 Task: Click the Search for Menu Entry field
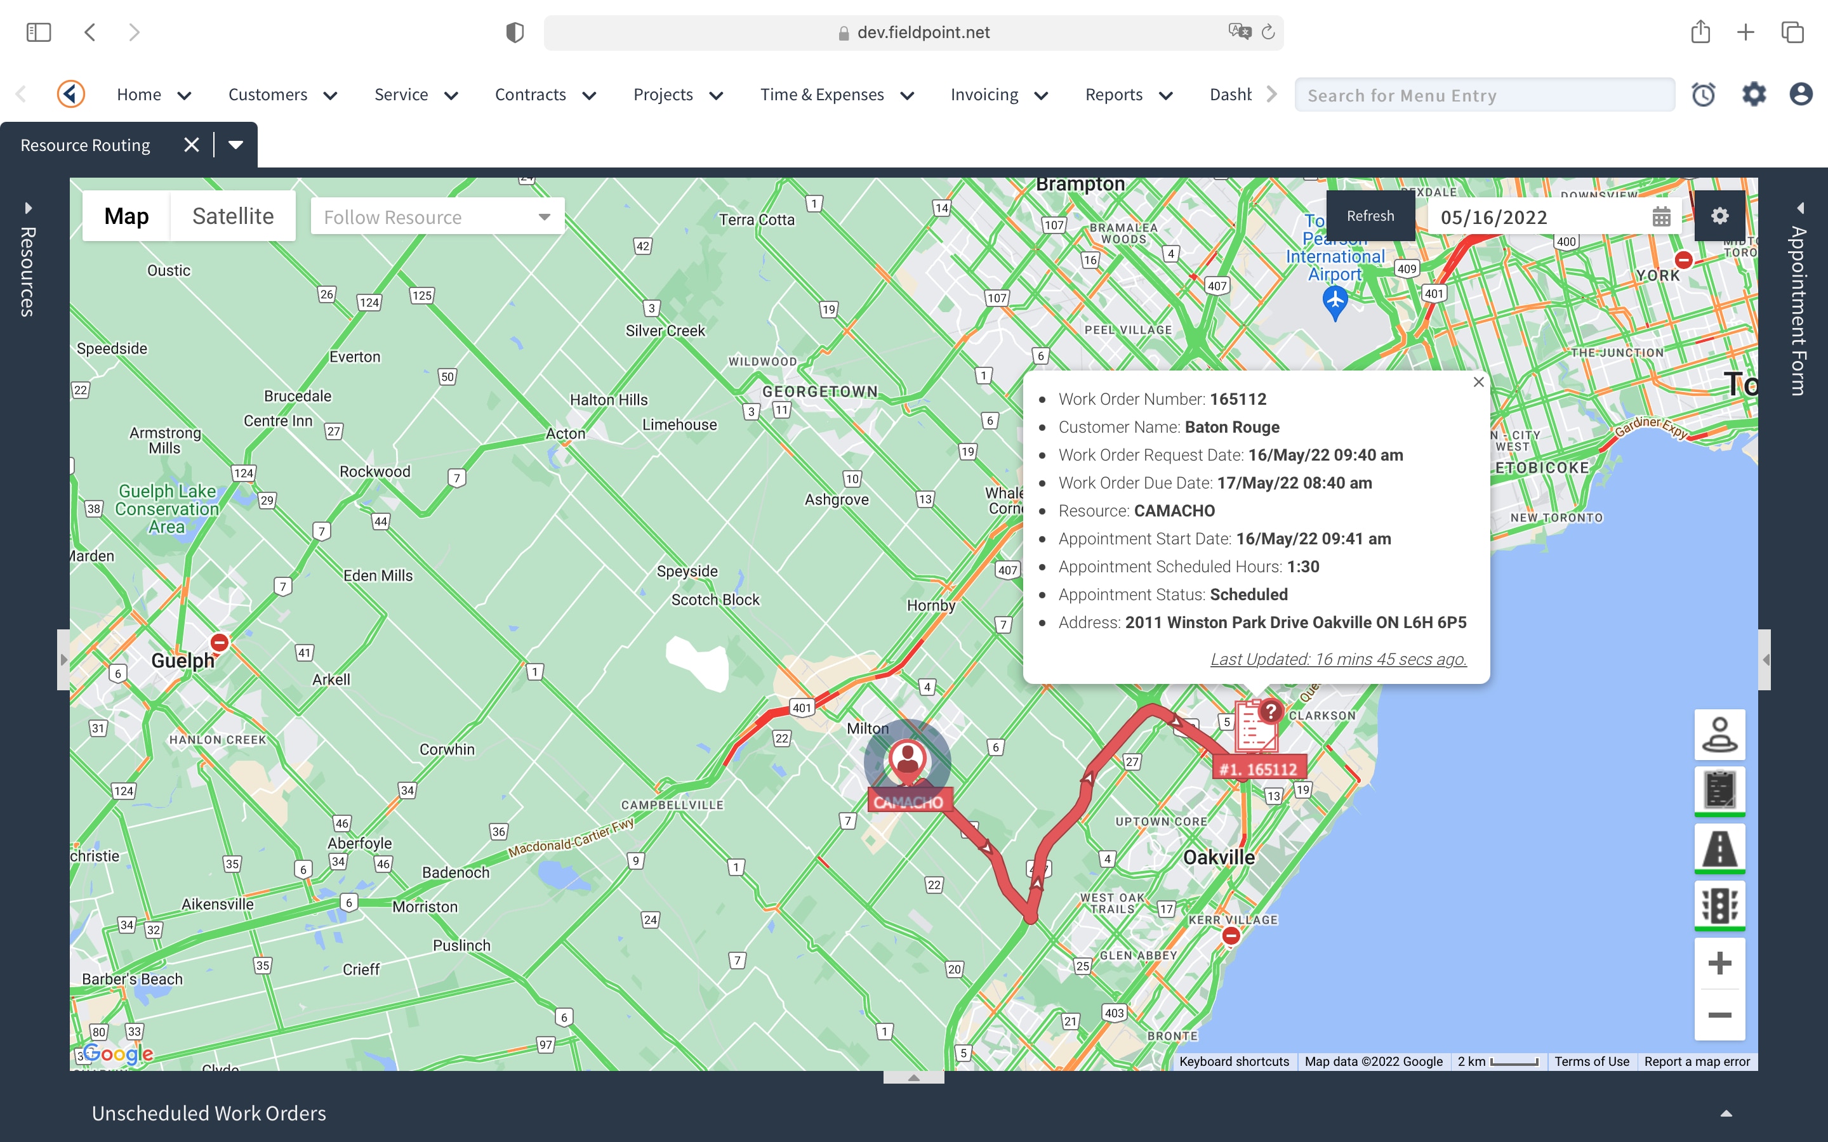(1483, 95)
